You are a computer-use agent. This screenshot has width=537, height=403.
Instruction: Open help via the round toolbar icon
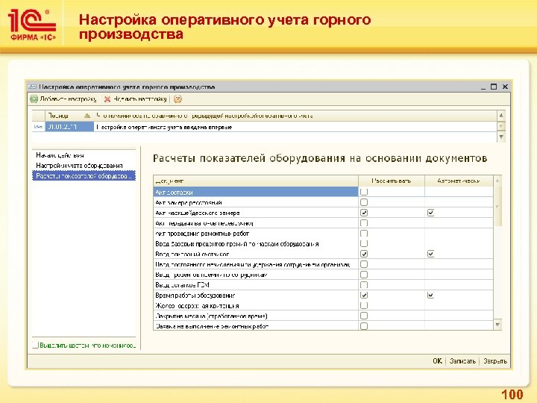point(178,99)
